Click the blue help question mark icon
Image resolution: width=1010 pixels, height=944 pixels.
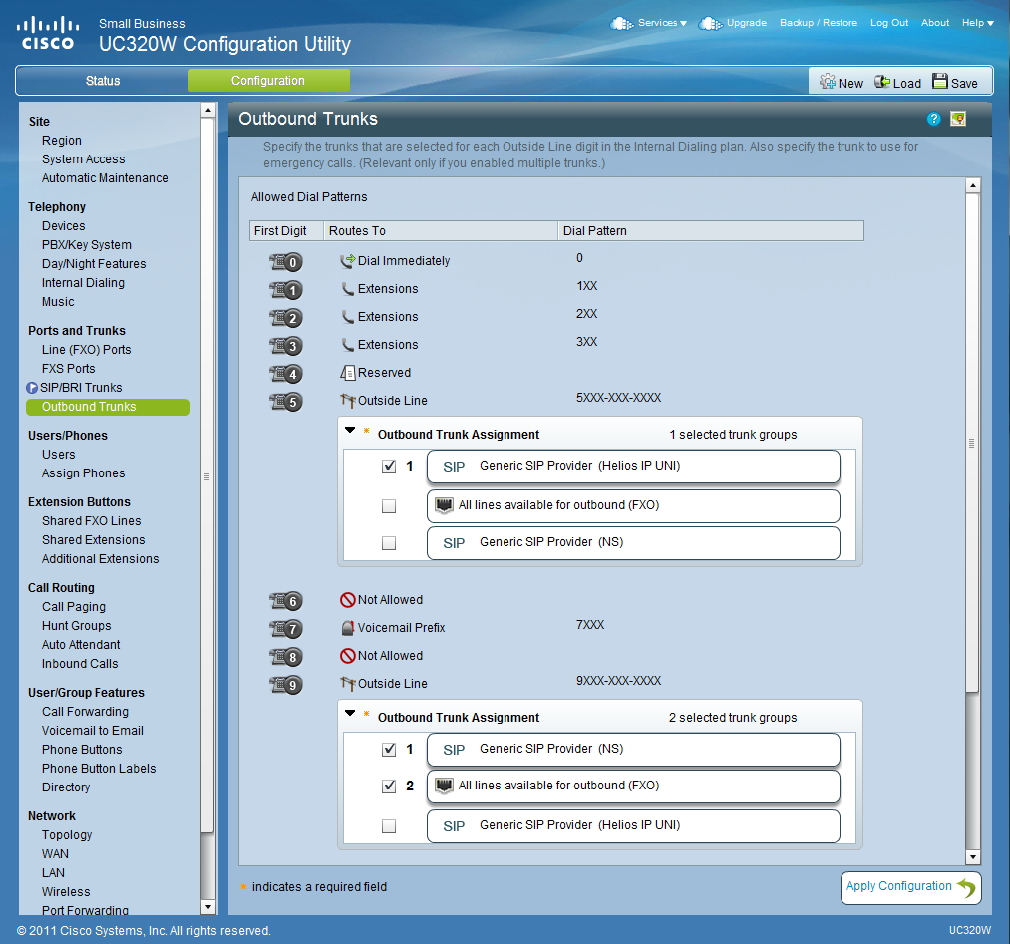click(933, 119)
